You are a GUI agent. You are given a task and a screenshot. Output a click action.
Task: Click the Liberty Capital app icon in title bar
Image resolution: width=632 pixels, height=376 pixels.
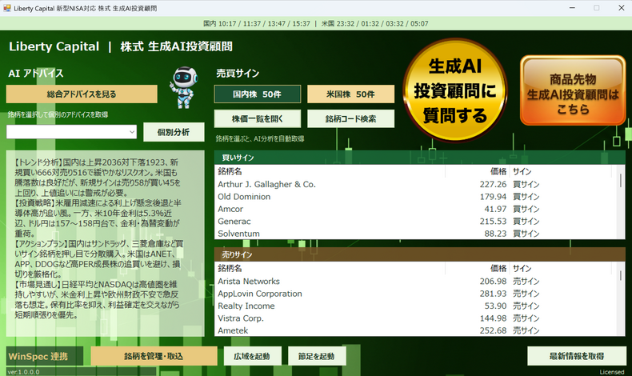tap(7, 8)
